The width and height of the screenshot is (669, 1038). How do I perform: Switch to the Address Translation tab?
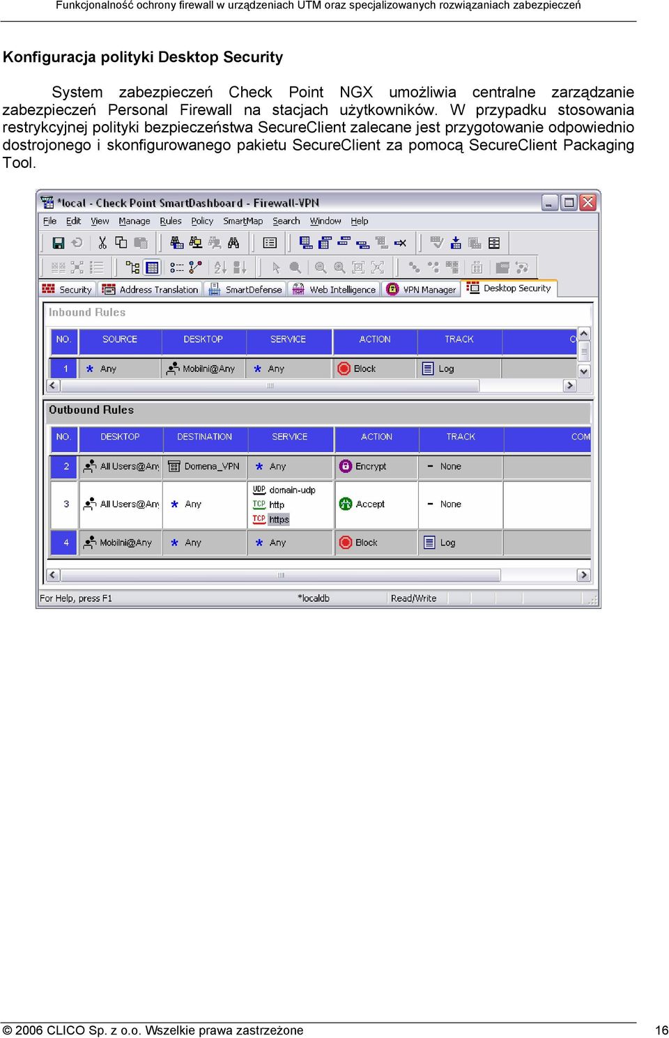coord(150,289)
